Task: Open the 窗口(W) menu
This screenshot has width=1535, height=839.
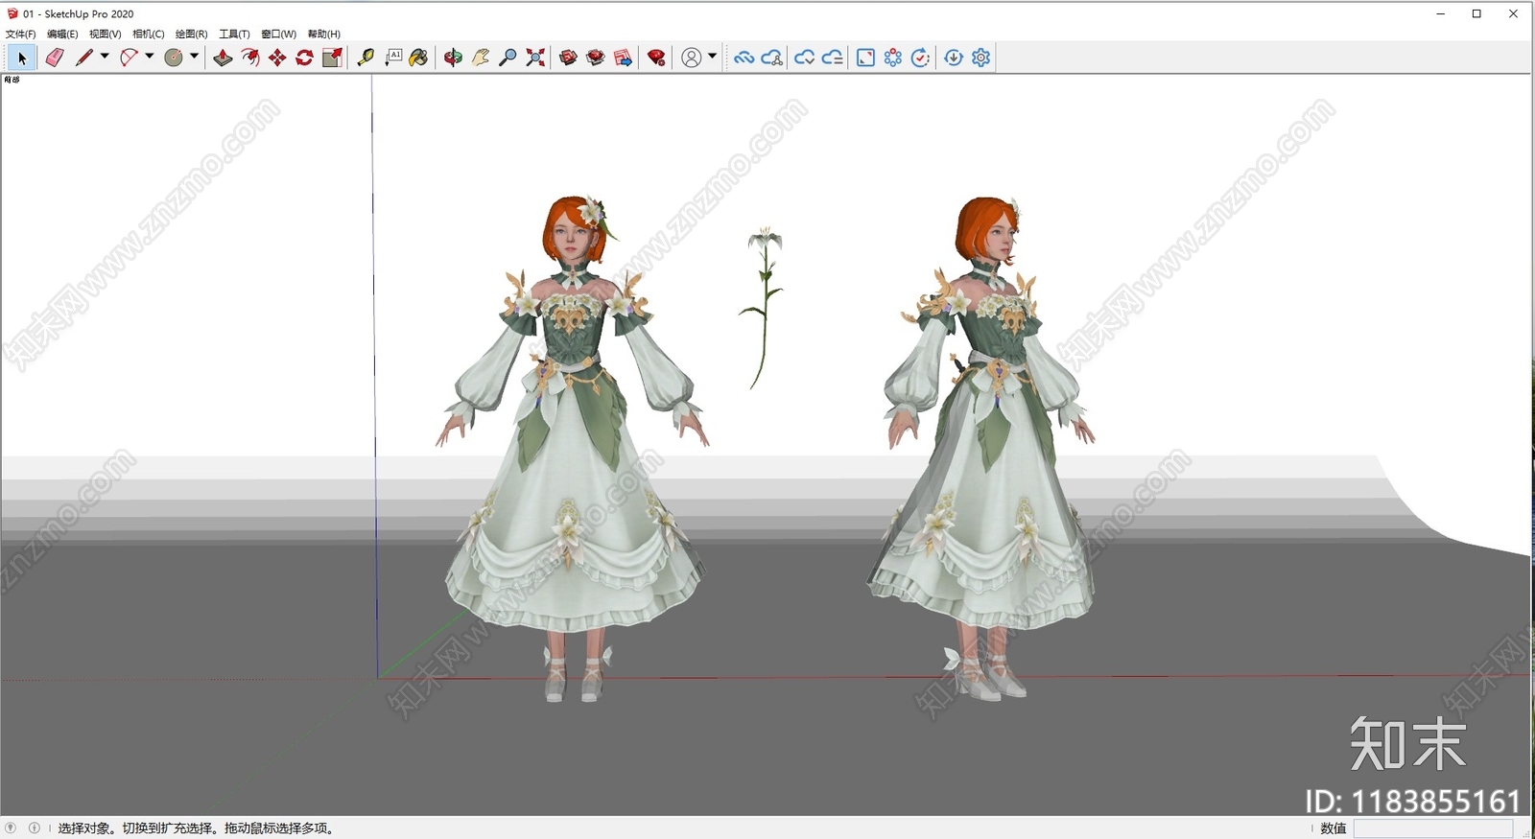Action: click(x=278, y=34)
